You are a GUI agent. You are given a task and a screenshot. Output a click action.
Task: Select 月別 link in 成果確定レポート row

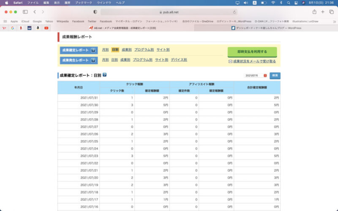pos(105,50)
